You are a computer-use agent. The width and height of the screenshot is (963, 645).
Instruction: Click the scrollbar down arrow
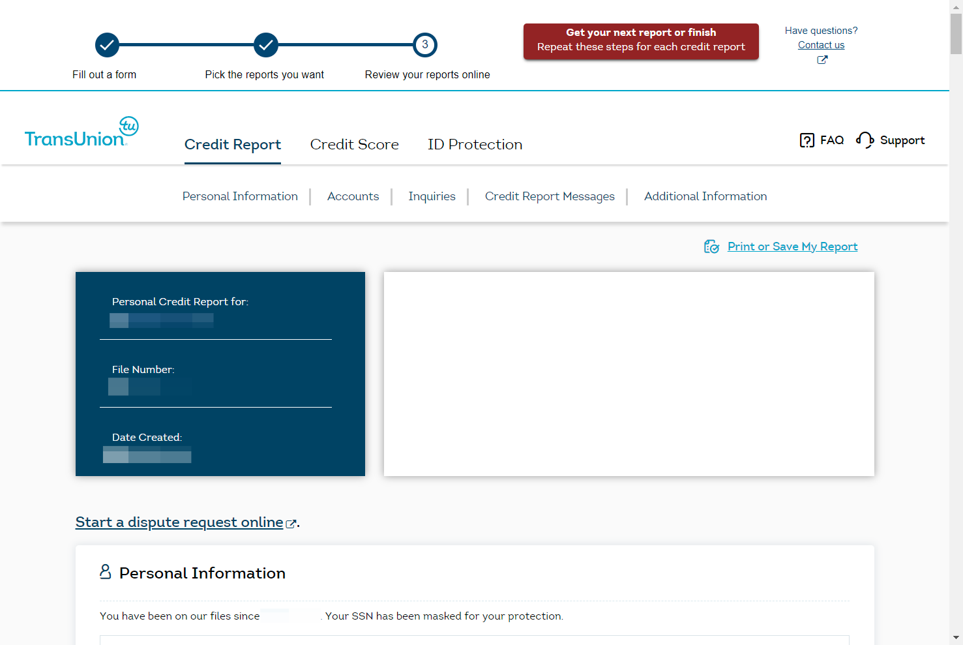coord(956,638)
